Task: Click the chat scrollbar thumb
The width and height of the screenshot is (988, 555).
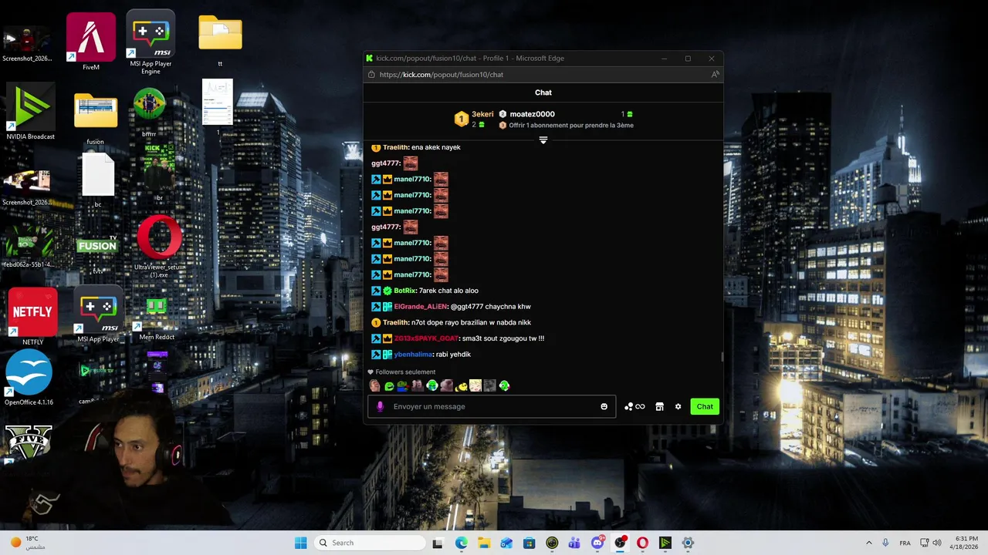Action: coord(722,357)
